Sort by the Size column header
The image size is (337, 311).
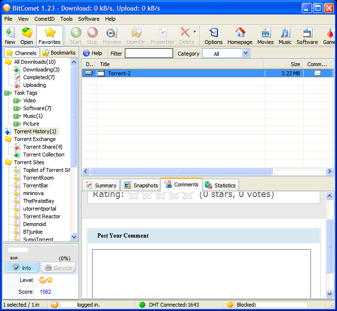[283, 64]
